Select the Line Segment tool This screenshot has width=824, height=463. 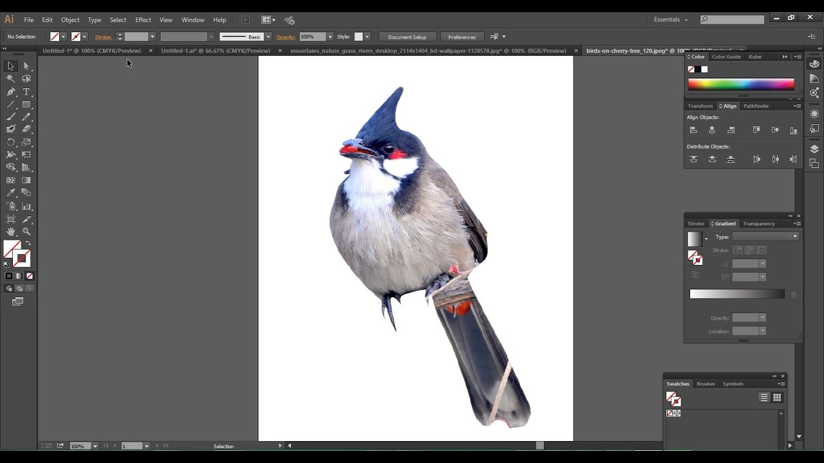tap(11, 104)
